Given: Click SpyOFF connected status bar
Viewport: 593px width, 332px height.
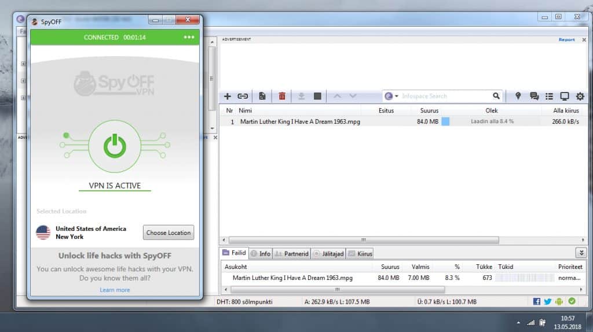Looking at the screenshot, I should [115, 37].
